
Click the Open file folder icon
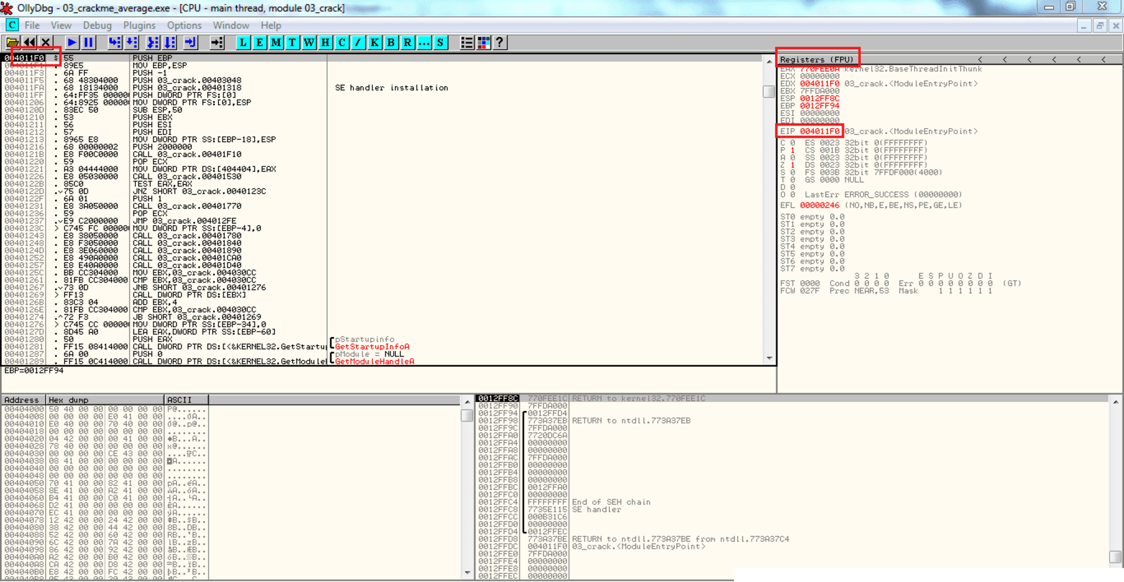coord(12,43)
